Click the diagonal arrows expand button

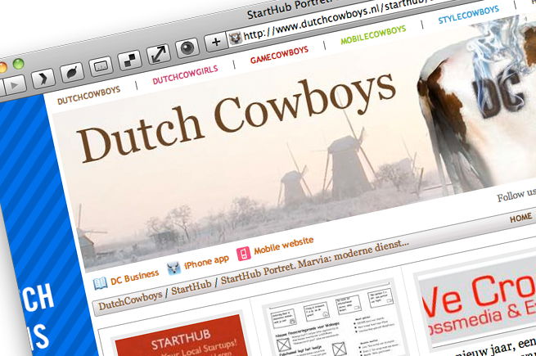158,53
